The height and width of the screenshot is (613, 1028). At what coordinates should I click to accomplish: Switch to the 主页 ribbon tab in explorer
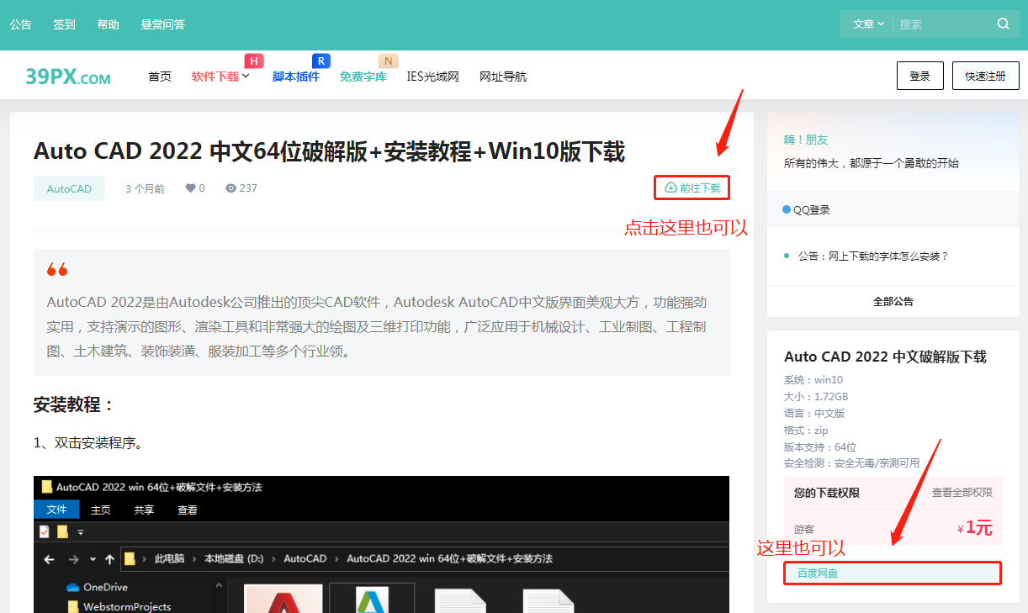(x=99, y=509)
